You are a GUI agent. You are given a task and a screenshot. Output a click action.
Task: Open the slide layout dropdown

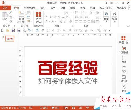tap(29, 13)
